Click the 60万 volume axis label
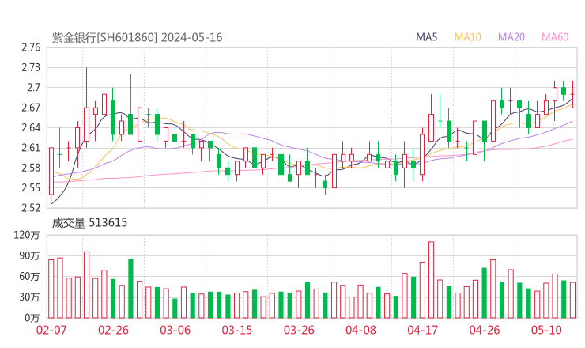 click(29, 277)
